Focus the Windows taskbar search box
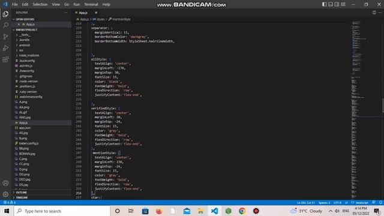Screen dimensions: 384x216 pos(62,211)
